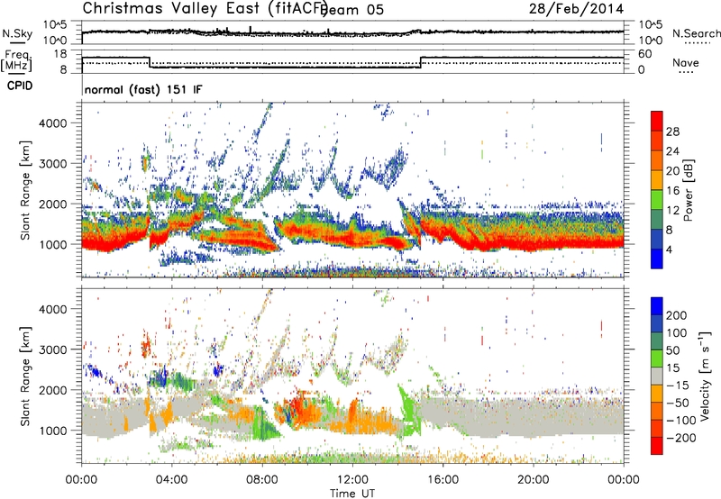
Task: Pick the blue Velocity segment above 200
Action: 657,306
